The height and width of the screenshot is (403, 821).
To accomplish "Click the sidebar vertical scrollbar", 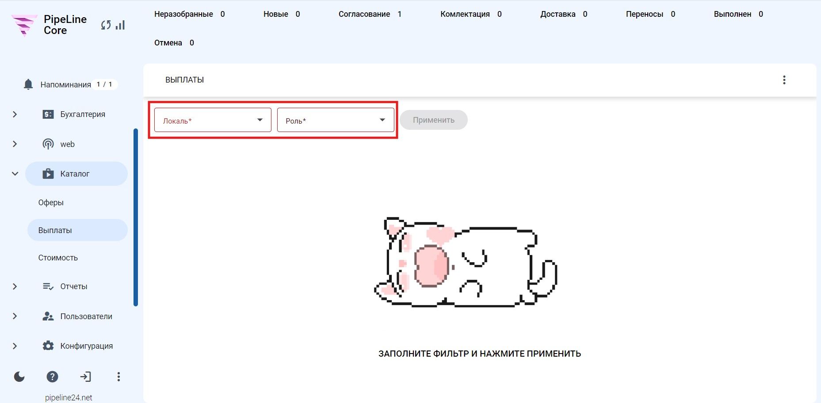I will (136, 217).
